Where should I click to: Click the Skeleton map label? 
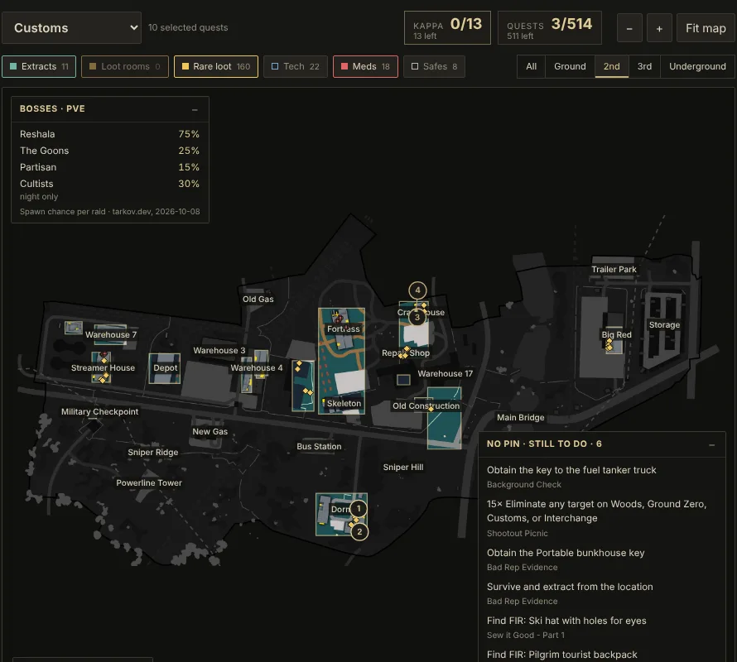tap(344, 403)
